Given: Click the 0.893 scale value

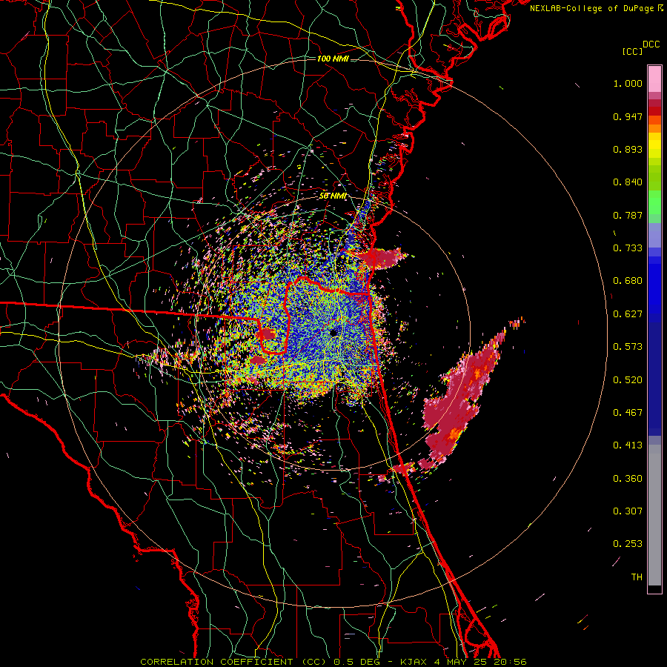Looking at the screenshot, I should [628, 149].
